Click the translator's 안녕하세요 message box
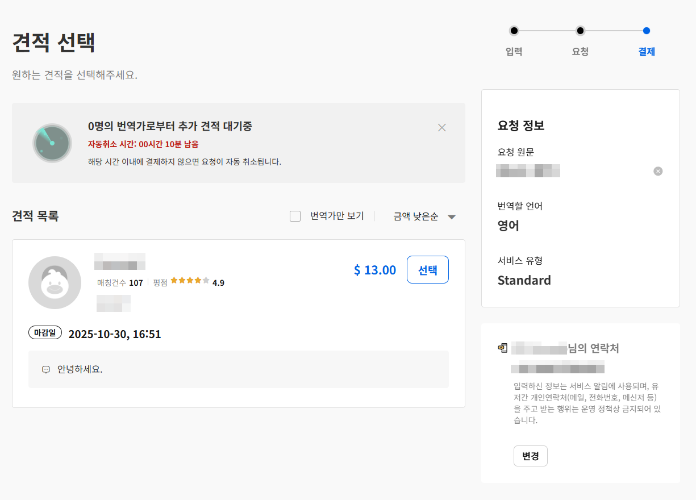 tap(239, 369)
